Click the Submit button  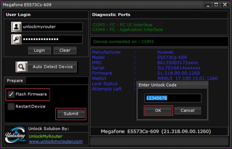[x=71, y=114]
